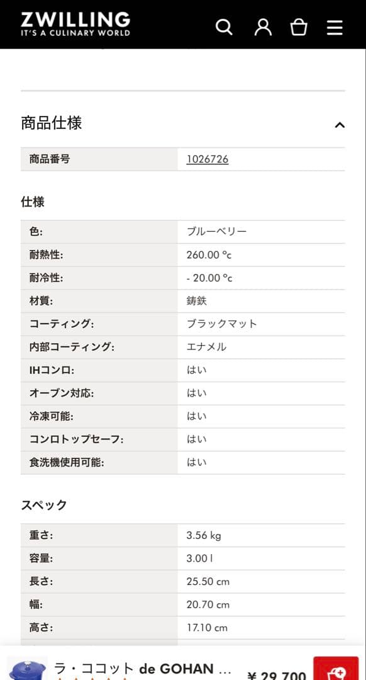Click the 容量 3.00 l value
This screenshot has width=366, height=680.
(x=200, y=558)
